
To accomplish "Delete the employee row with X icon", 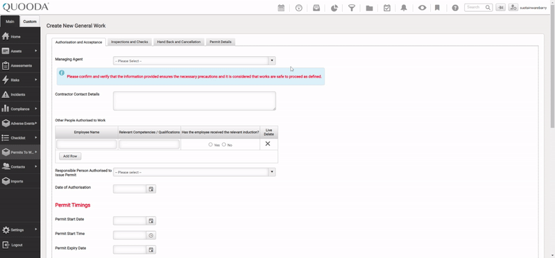I will pos(268,144).
